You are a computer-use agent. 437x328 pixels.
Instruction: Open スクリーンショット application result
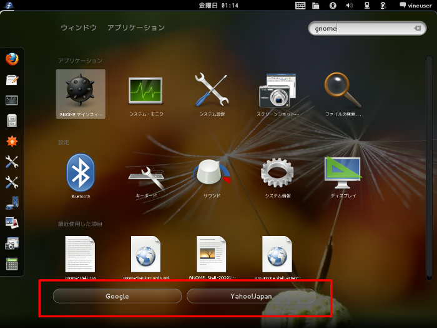point(278,94)
